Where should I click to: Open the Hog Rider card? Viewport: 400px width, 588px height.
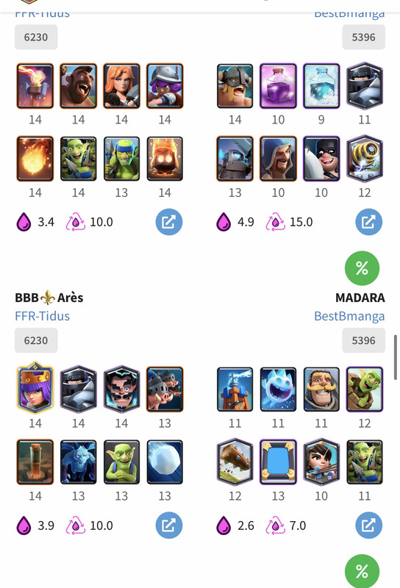[x=79, y=86]
